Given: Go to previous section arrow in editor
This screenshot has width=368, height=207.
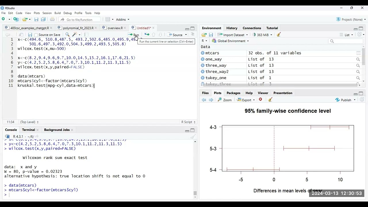Looking at the screenshot, I should click(154, 35).
